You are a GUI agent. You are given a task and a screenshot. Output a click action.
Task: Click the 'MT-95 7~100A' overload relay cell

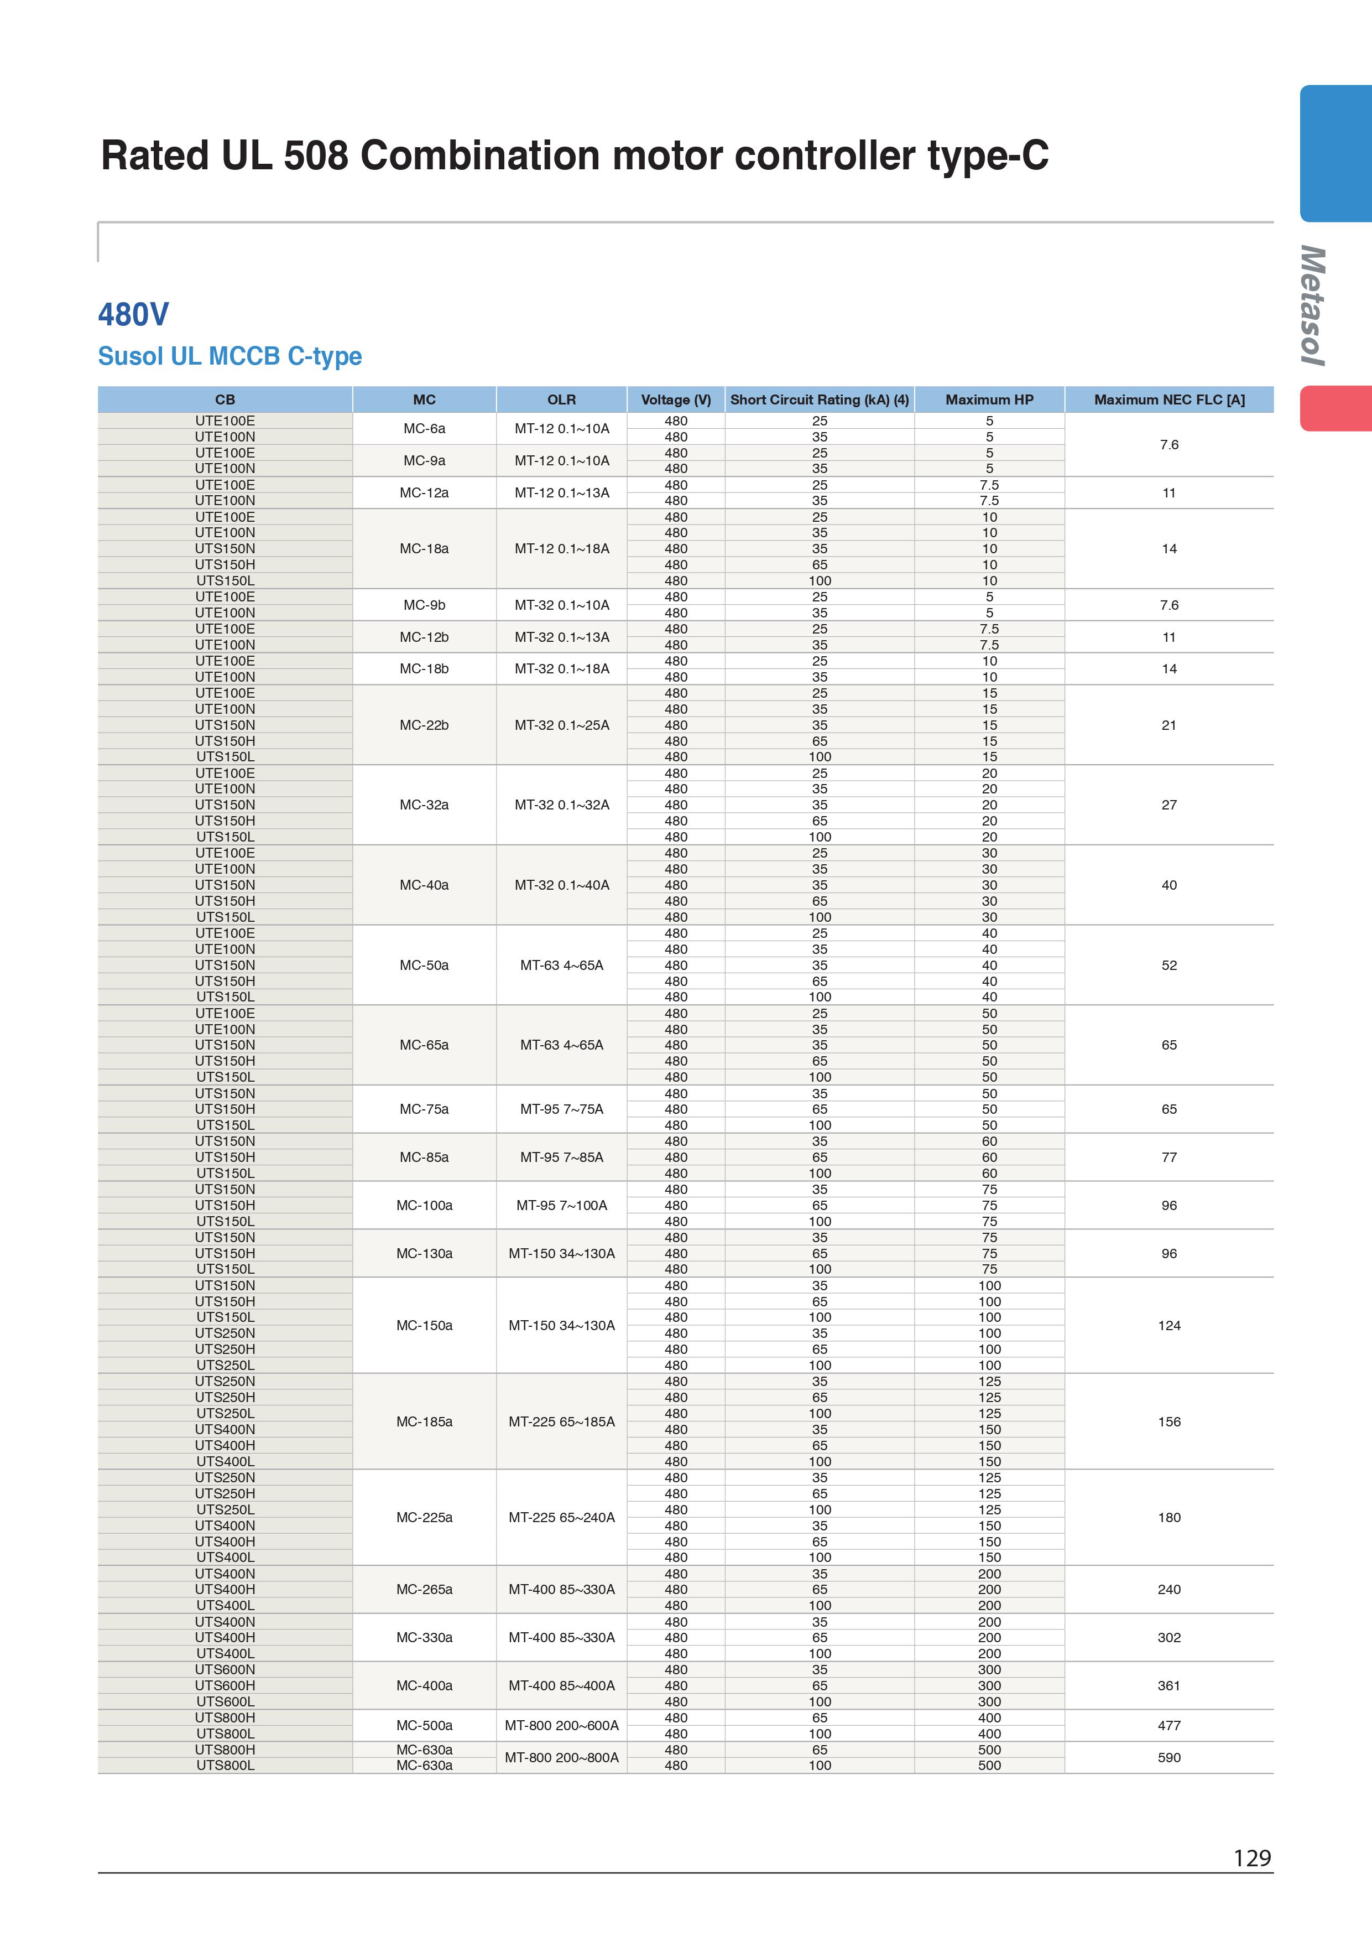(x=562, y=1206)
